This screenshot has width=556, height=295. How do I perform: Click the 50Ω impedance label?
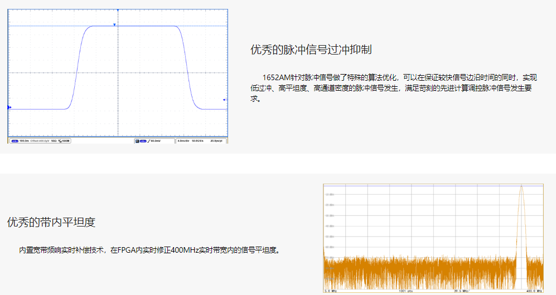(x=54, y=141)
